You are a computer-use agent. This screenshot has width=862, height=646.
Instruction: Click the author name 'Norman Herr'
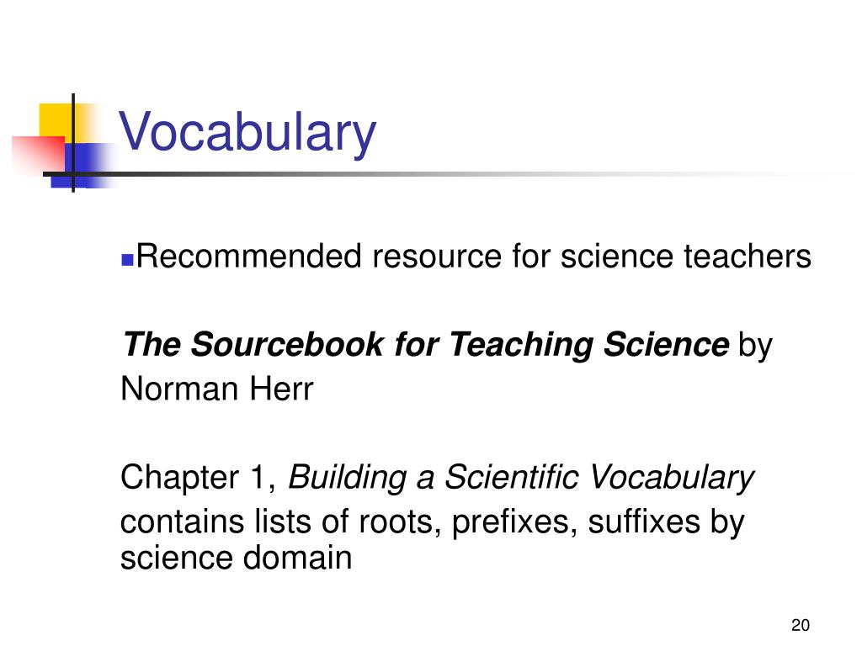pos(216,389)
